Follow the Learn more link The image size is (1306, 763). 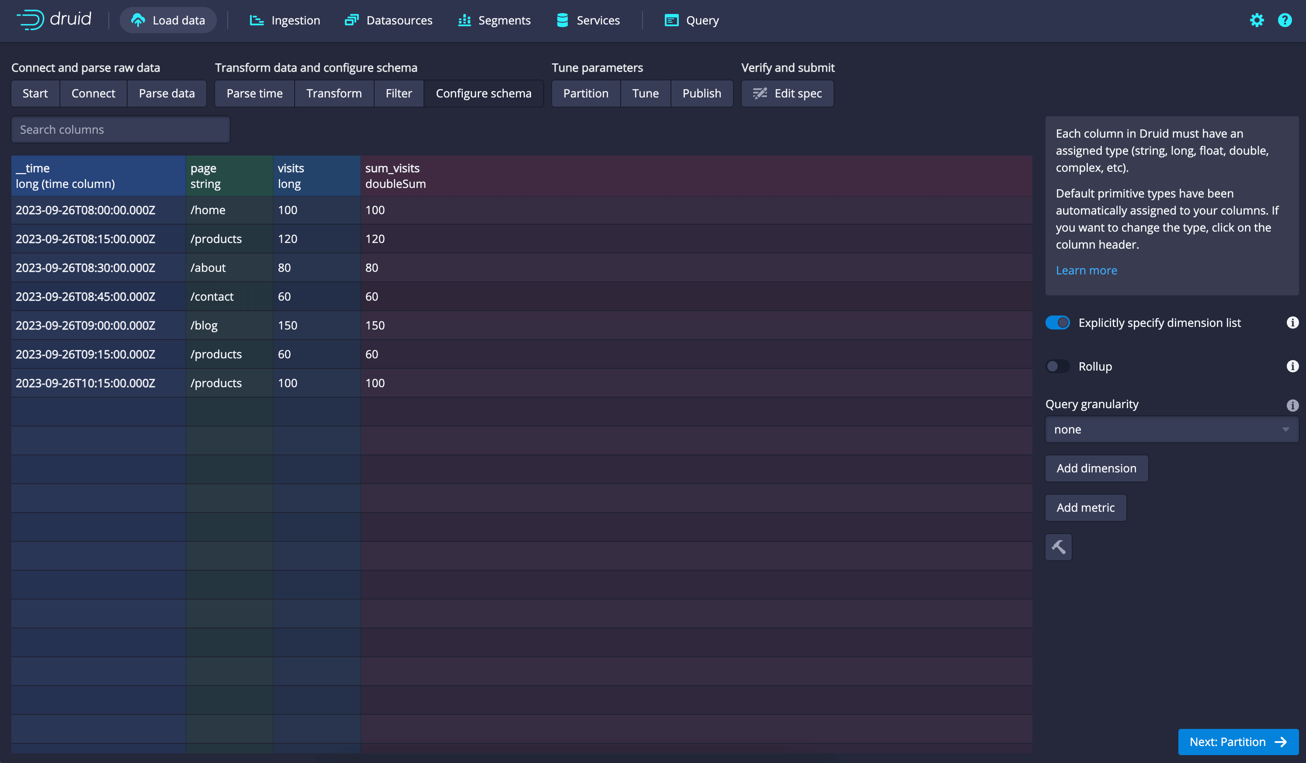(x=1086, y=271)
